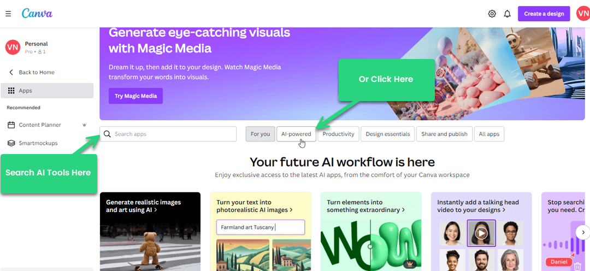Screen dimensions: 590x271
Task: Click next arrow on app cards carousel
Action: [583, 232]
